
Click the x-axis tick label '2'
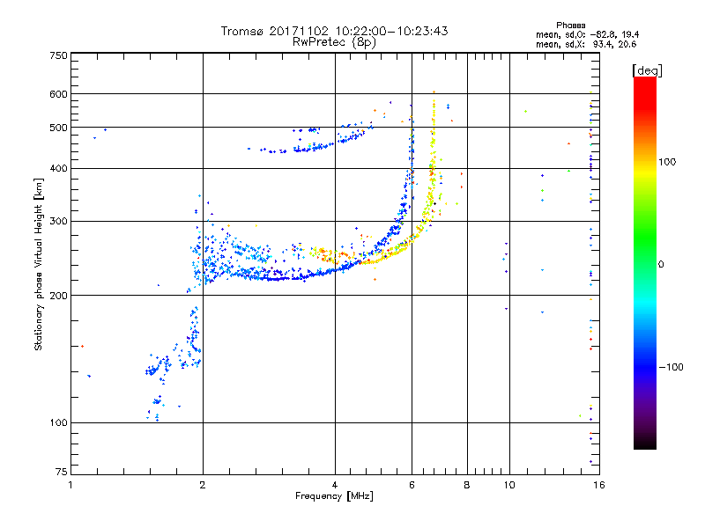(203, 485)
